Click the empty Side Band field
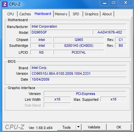 tap(57, 105)
